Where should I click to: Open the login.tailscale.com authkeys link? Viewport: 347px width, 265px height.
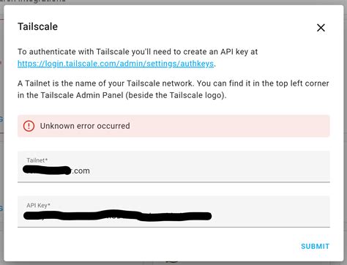click(116, 64)
